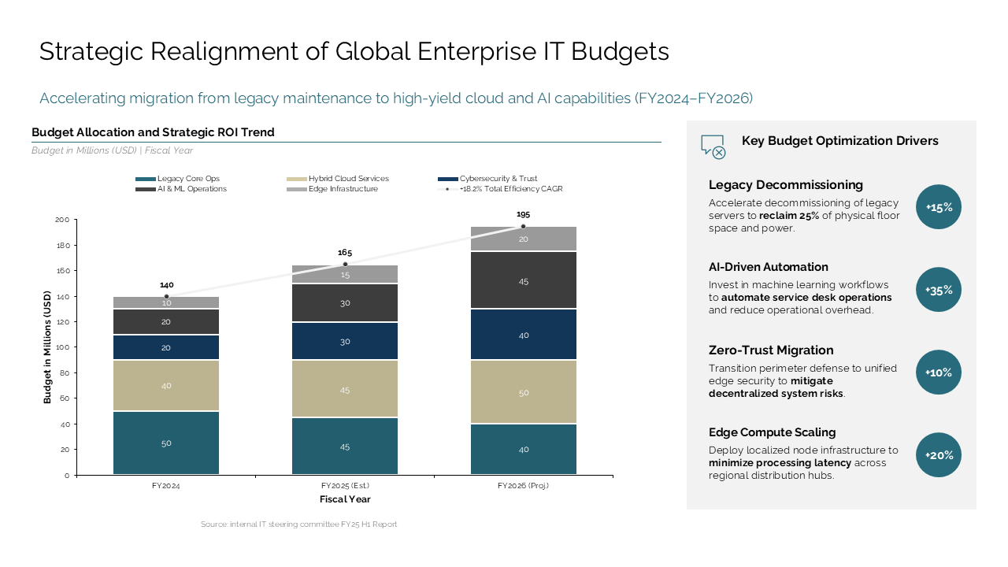Select the +10% circle badge
This screenshot has height=567, width=1008.
[x=939, y=372]
